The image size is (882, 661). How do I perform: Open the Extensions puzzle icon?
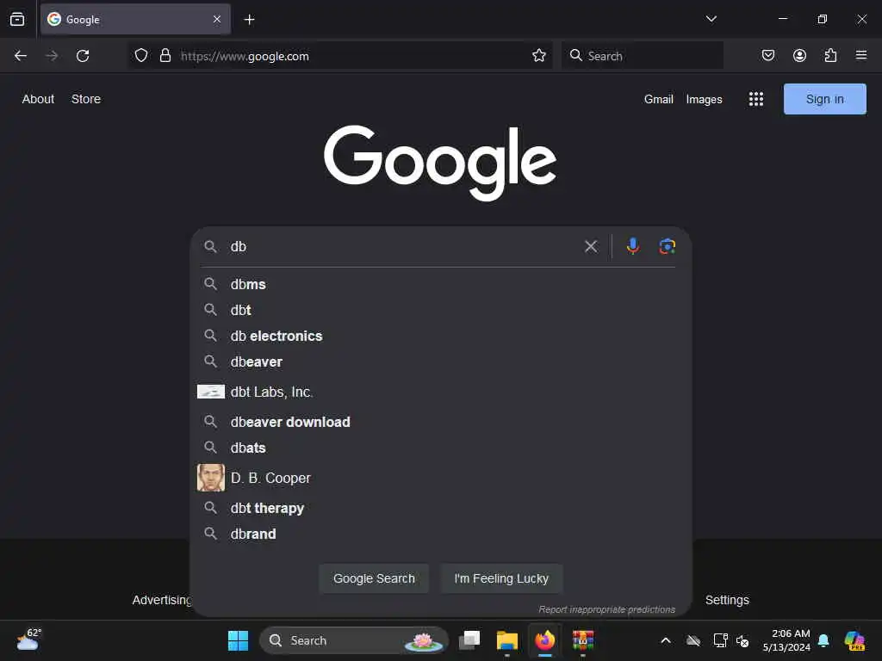pyautogui.click(x=830, y=56)
